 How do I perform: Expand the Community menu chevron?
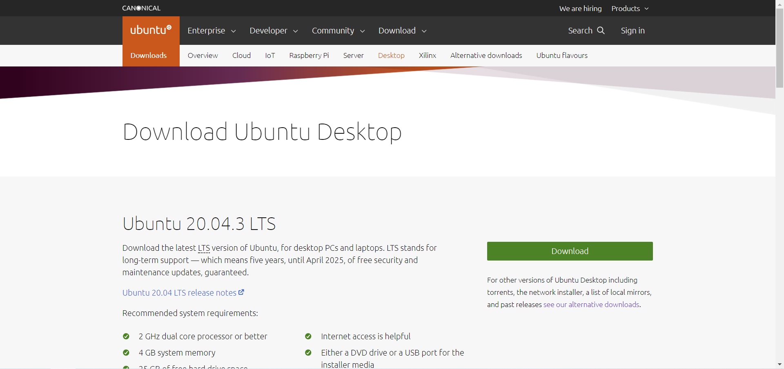pyautogui.click(x=362, y=31)
